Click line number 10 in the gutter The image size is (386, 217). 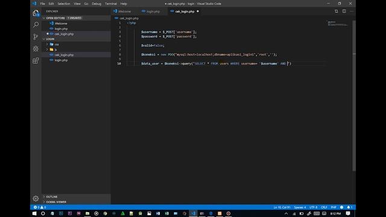coord(119,63)
